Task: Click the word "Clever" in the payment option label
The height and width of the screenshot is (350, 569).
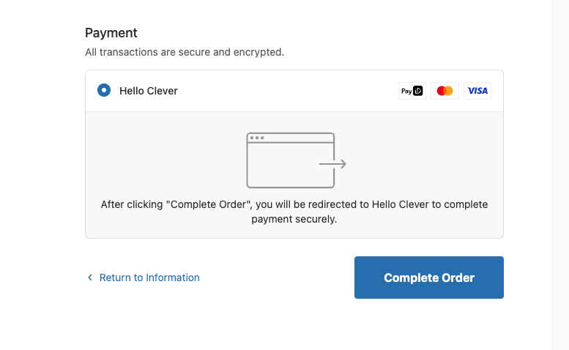Action: tap(163, 91)
